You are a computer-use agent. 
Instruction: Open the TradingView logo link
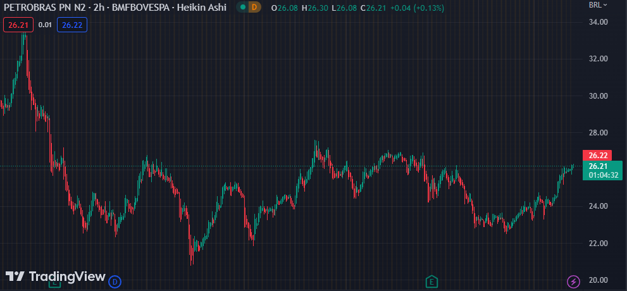click(56, 276)
